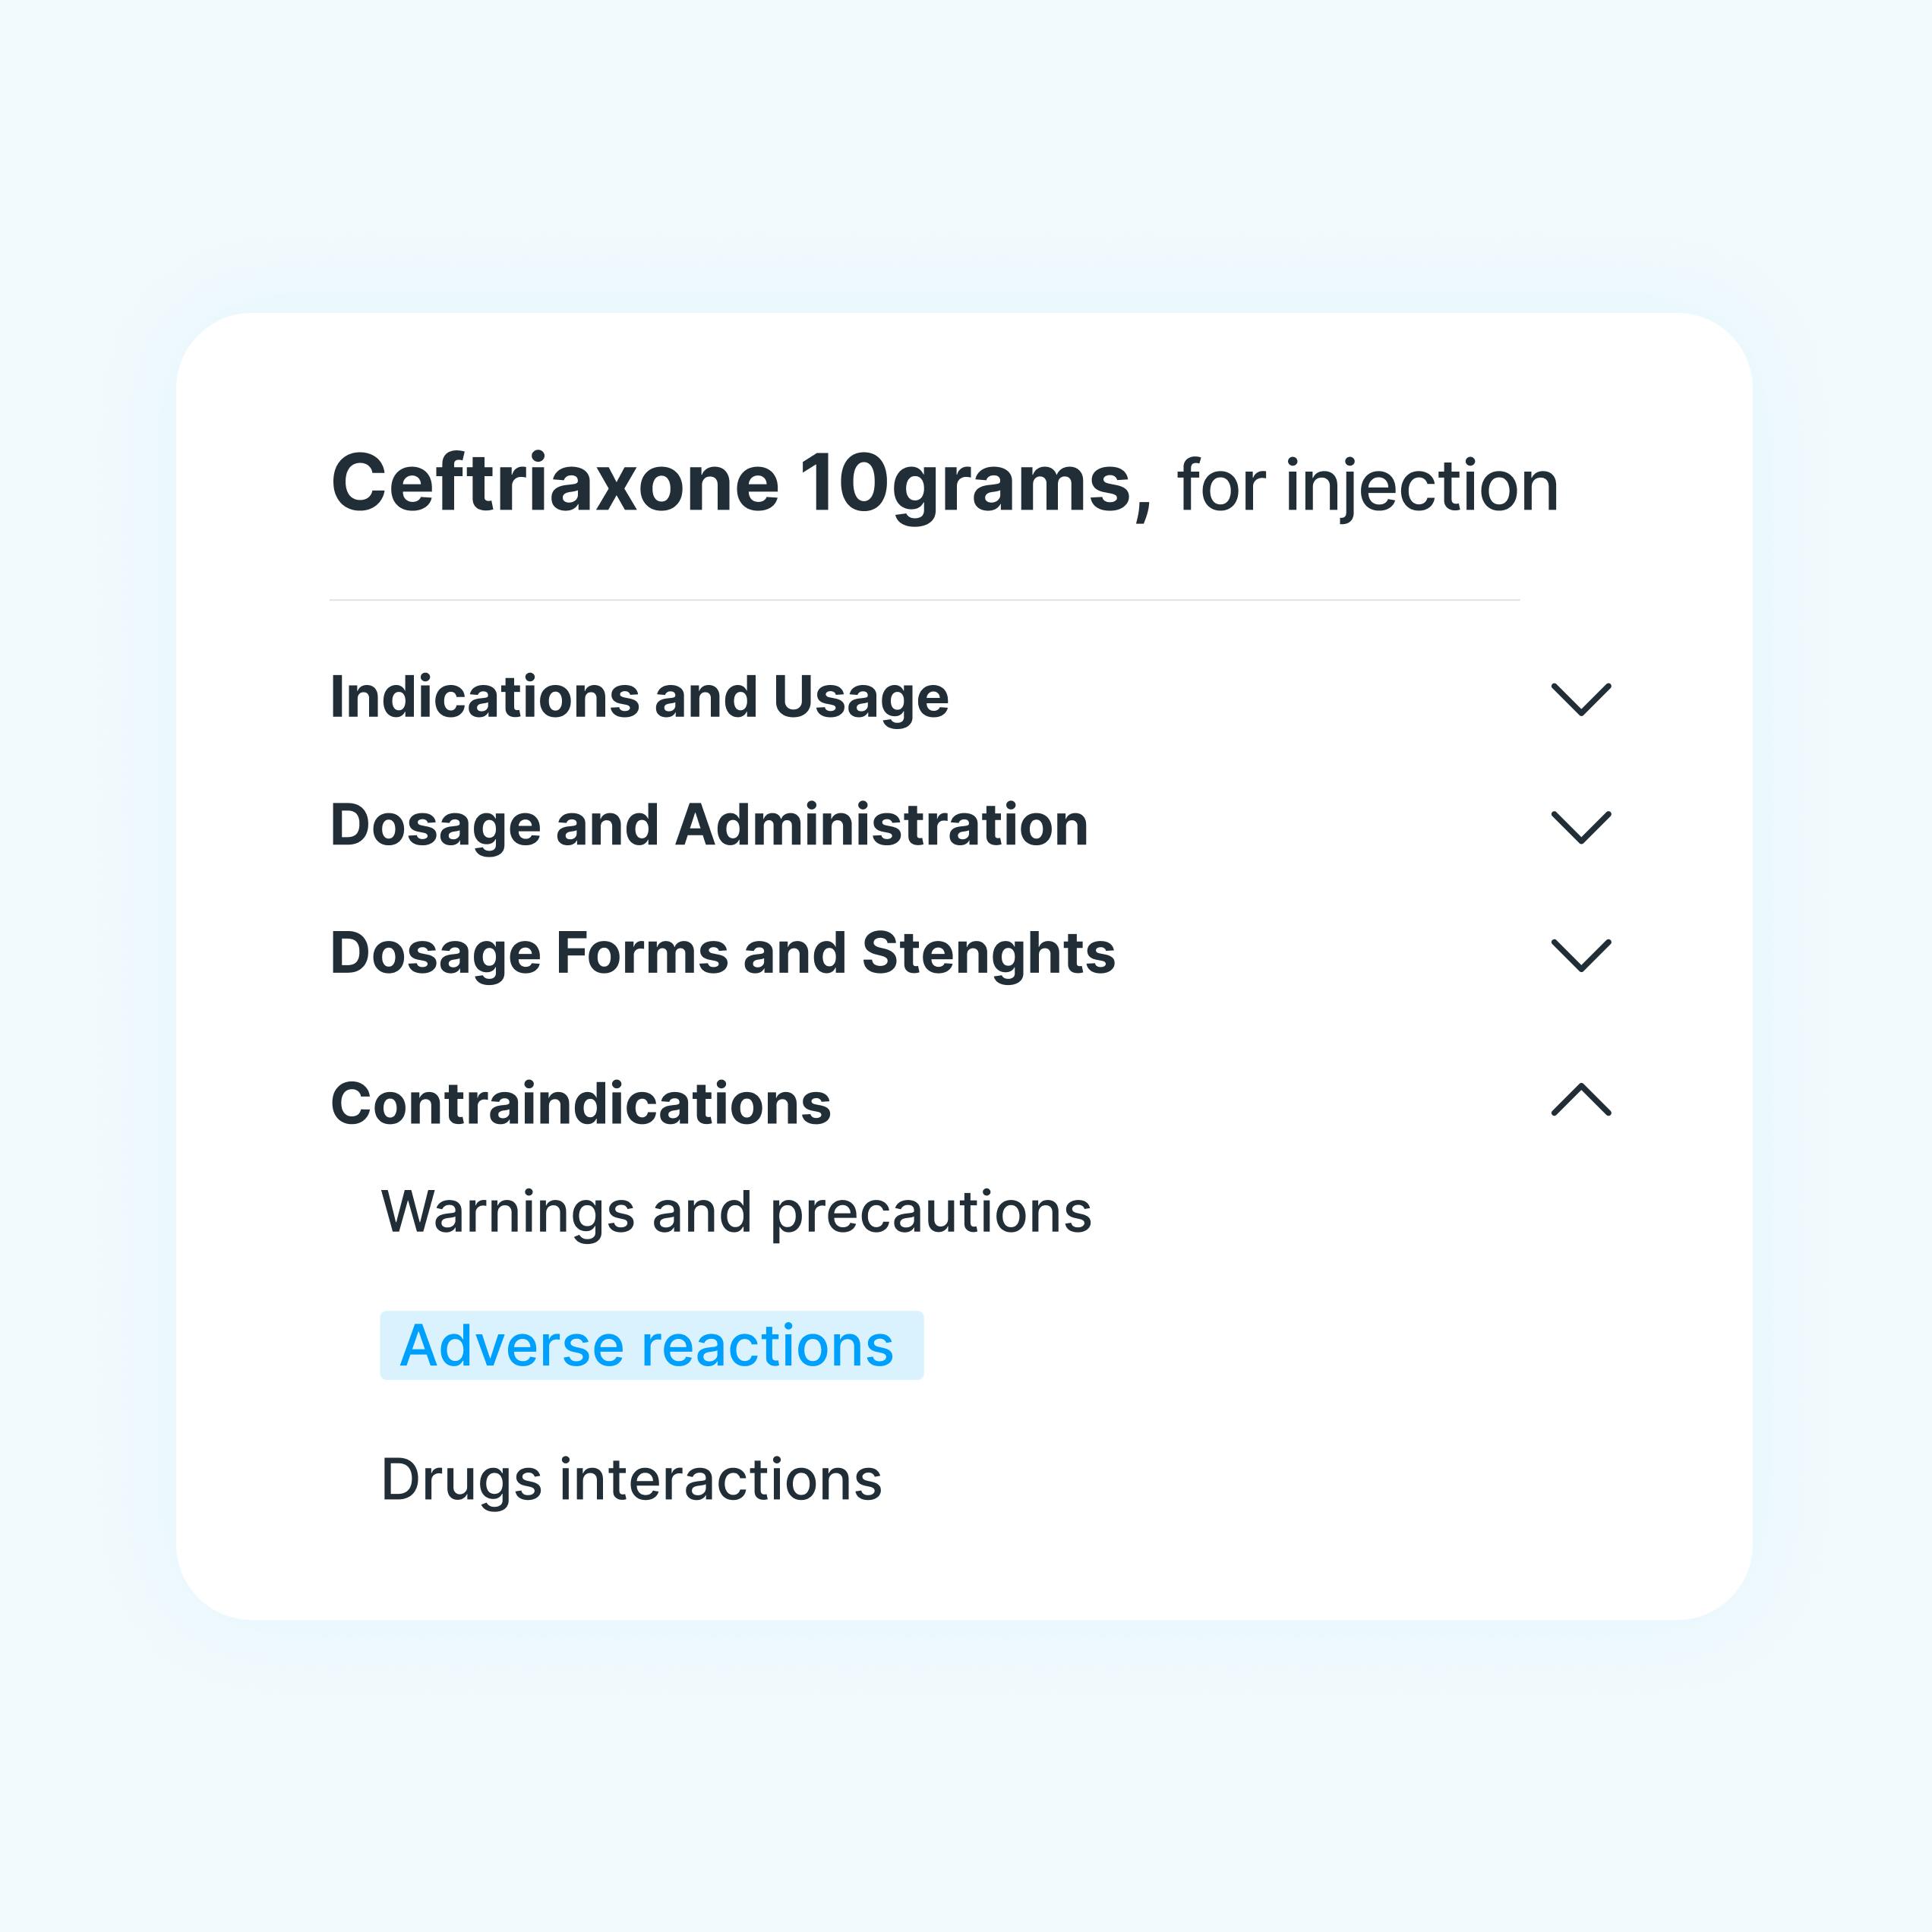Click the divider line below the title
This screenshot has width=1932, height=1932.
pyautogui.click(x=924, y=600)
